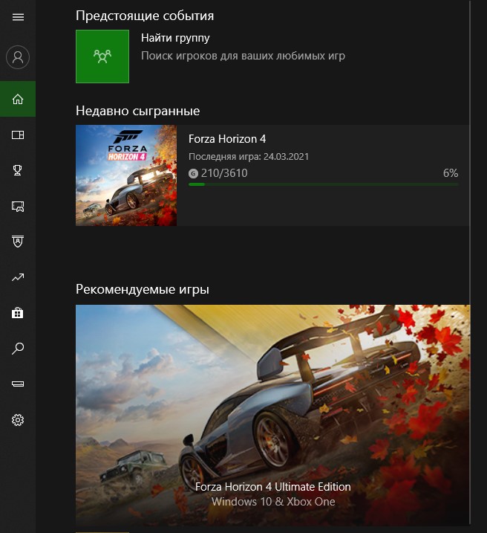Open Game captures icon in sidebar
This screenshot has width=487, height=533.
[18, 207]
